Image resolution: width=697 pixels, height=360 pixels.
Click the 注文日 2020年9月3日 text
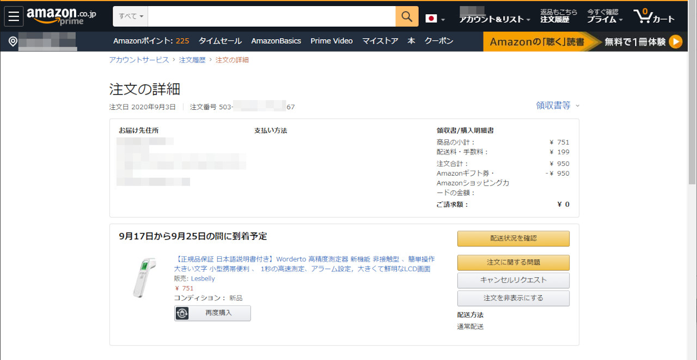[143, 107]
